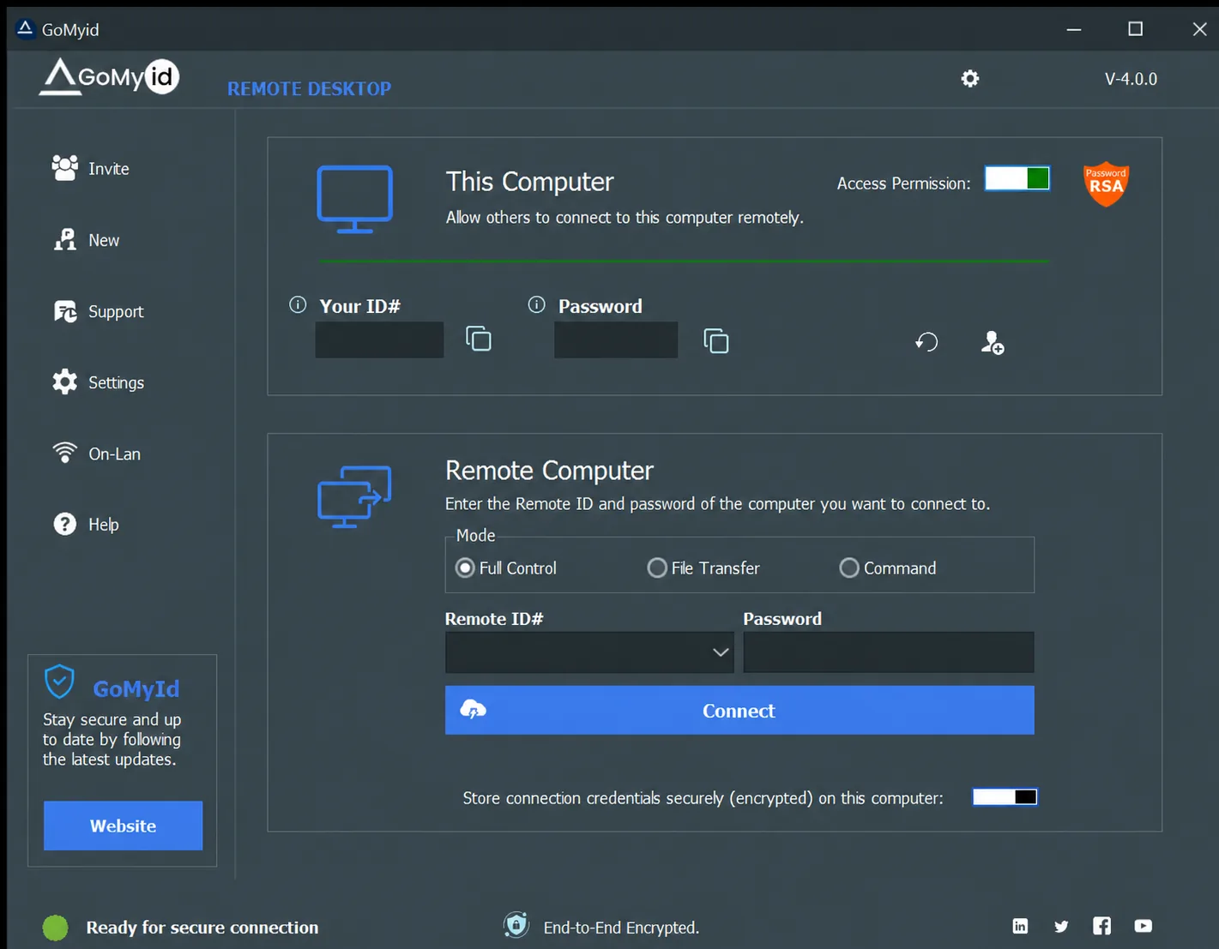Open the gear settings icon in header
Viewport: 1219px width, 949px height.
[970, 79]
